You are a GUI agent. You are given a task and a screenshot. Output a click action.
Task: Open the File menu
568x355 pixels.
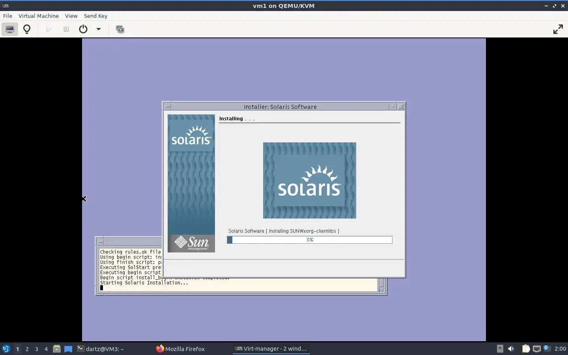pos(7,16)
